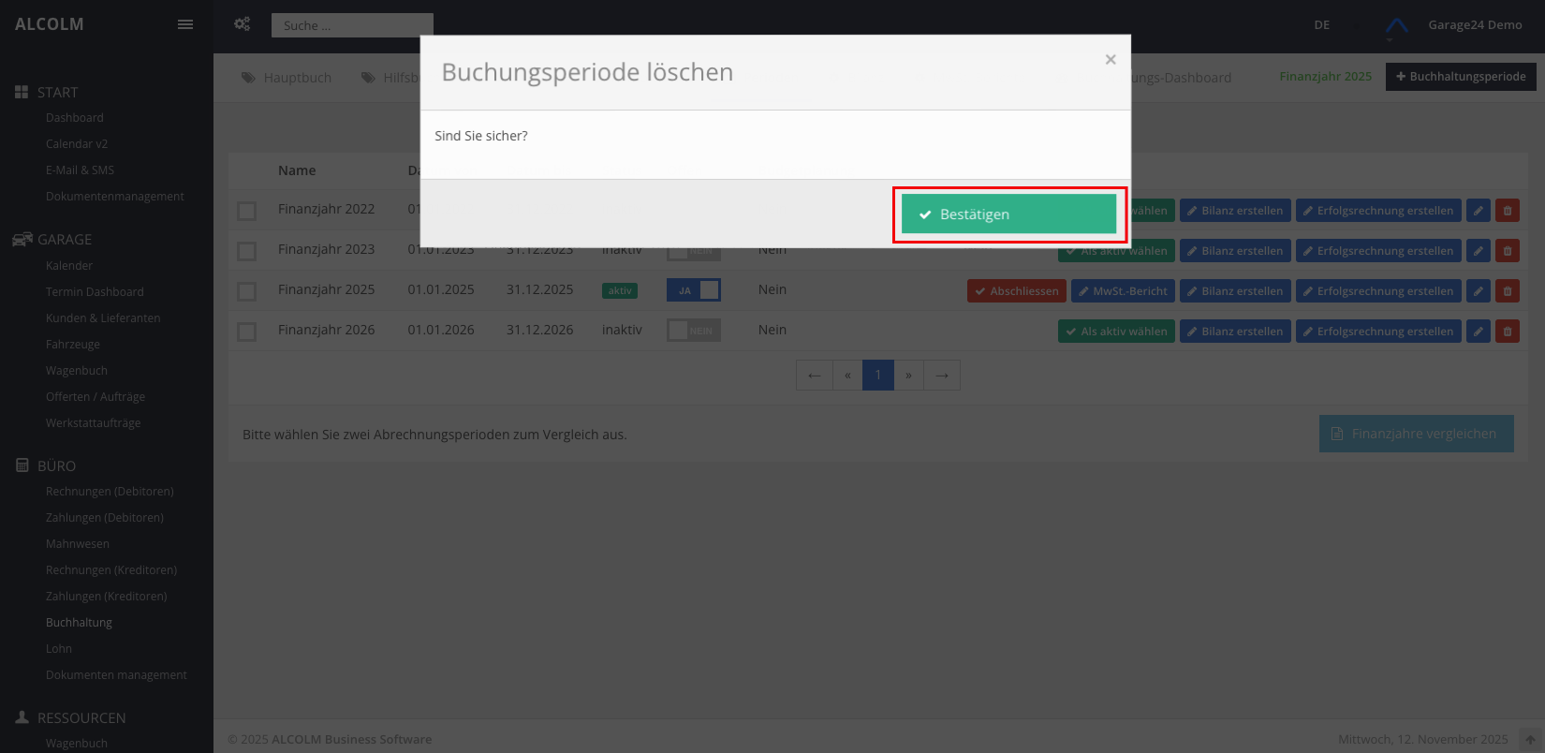
Task: Toggle the sidebar hamburger menu
Action: point(185,24)
